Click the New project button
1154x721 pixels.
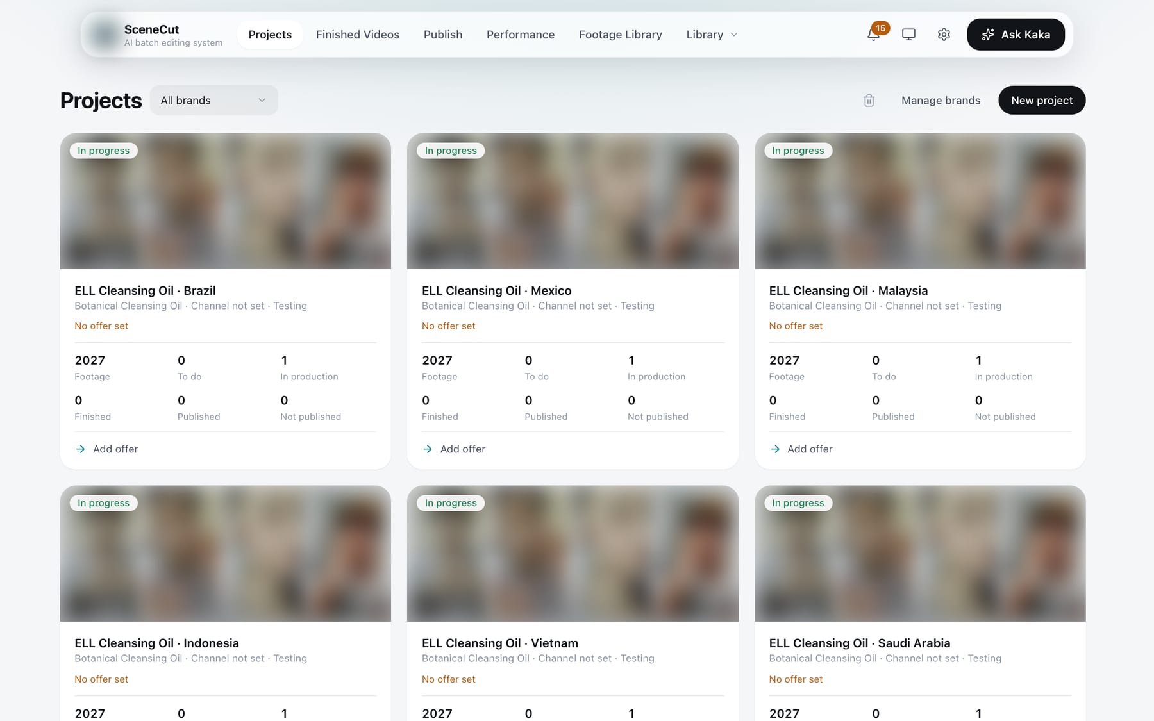[x=1042, y=101]
